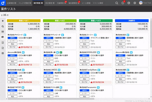Open the clock notifications icon with badge
Image resolution: width=152 pixels, height=102 pixels.
pos(123,3)
